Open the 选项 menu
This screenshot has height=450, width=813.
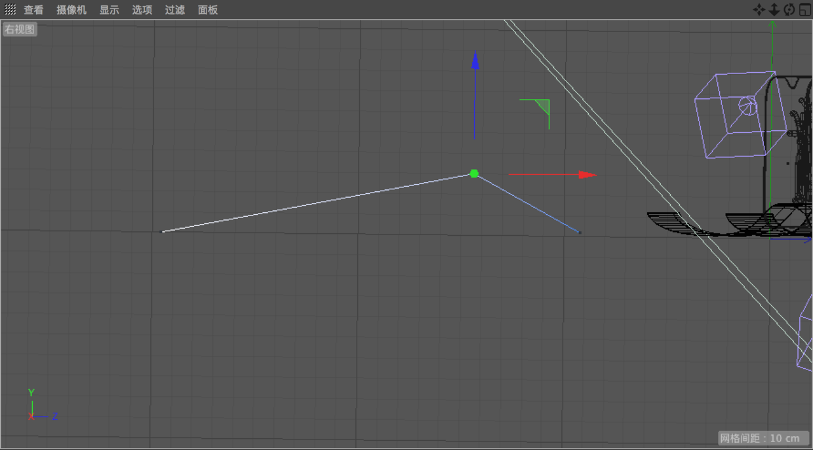click(142, 10)
